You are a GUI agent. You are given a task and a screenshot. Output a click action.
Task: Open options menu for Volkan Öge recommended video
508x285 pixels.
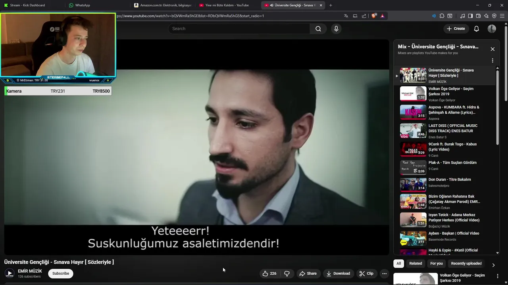point(497,276)
